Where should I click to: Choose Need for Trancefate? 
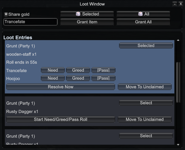tap(53, 70)
